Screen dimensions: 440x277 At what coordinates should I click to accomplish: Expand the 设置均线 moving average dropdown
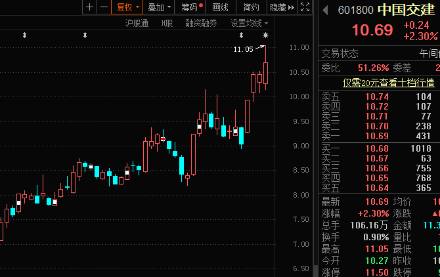pos(250,23)
